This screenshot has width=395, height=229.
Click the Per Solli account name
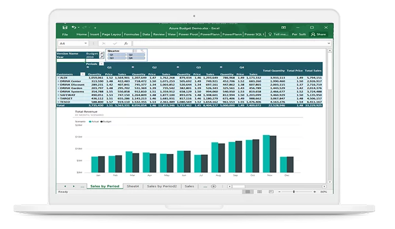tap(299, 34)
